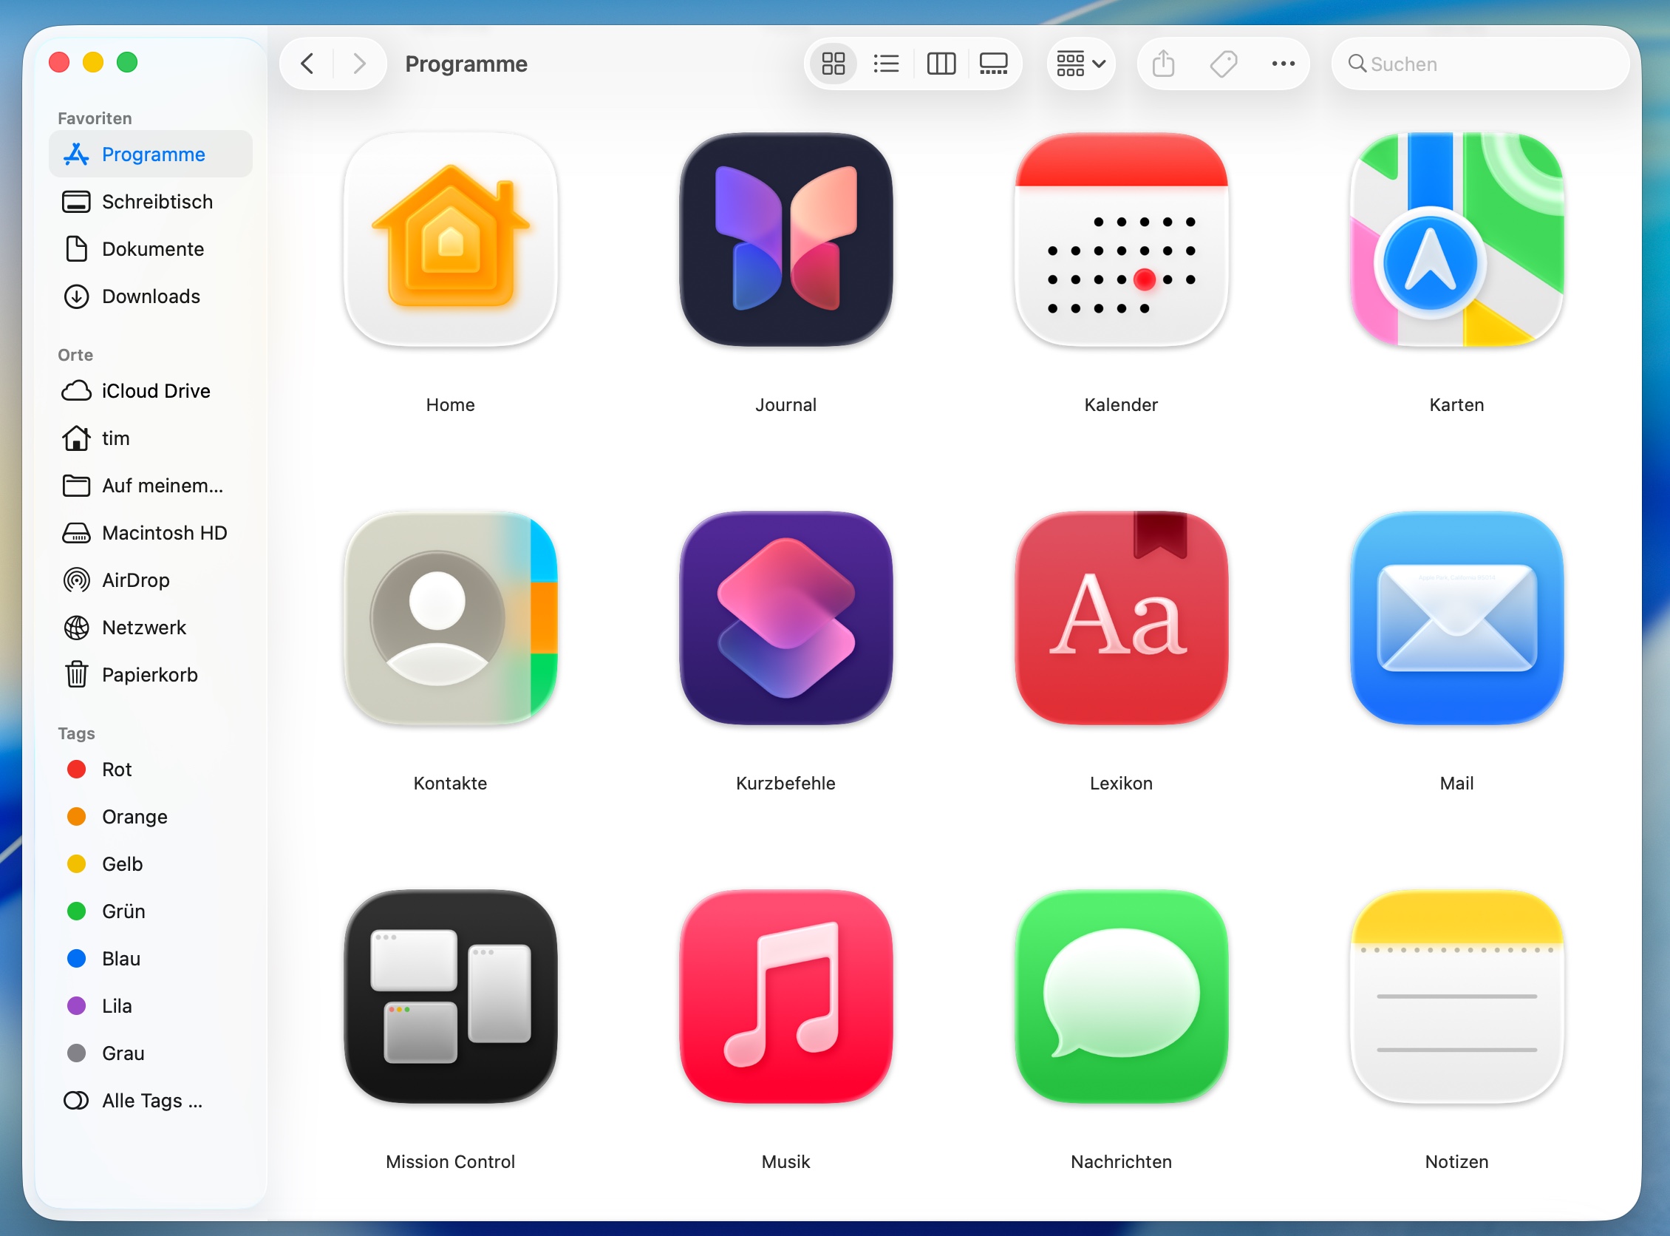Screen dimensions: 1670x1236
Task: Click the Kontakte app icon
Action: [450, 618]
